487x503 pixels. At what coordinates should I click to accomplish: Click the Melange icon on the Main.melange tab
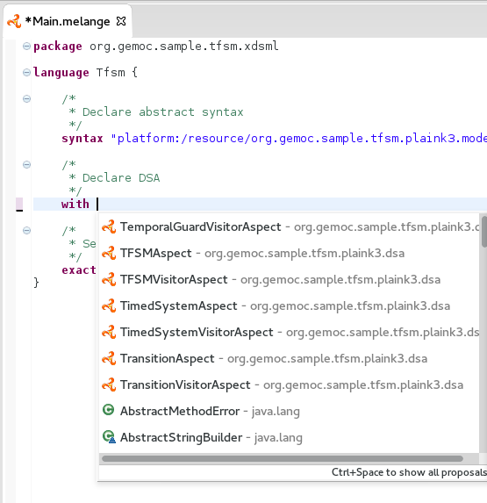tap(14, 21)
